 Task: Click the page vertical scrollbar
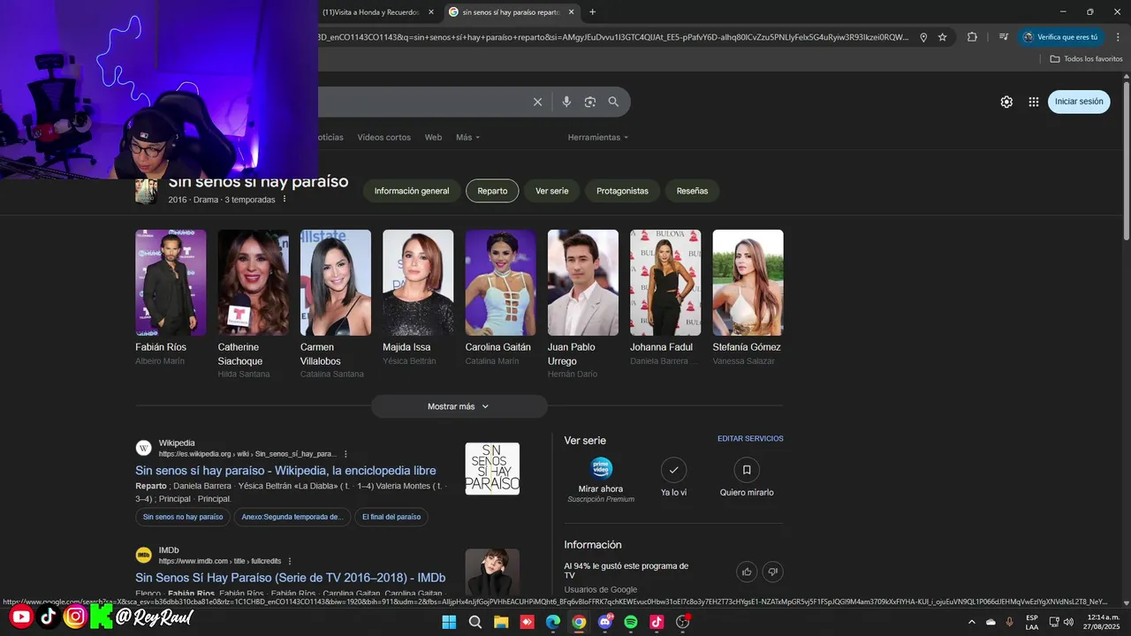coord(1127,159)
